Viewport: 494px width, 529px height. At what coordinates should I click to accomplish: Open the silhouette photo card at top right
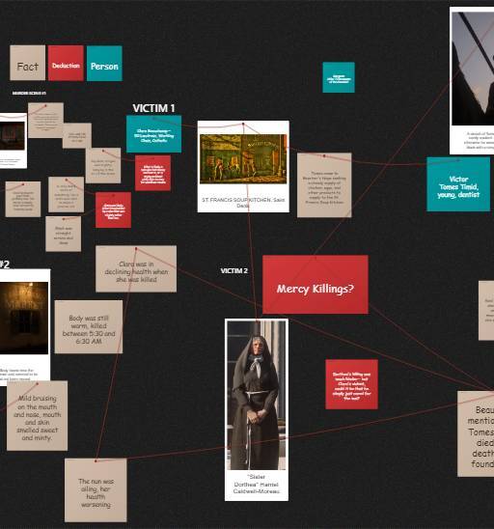(472, 81)
